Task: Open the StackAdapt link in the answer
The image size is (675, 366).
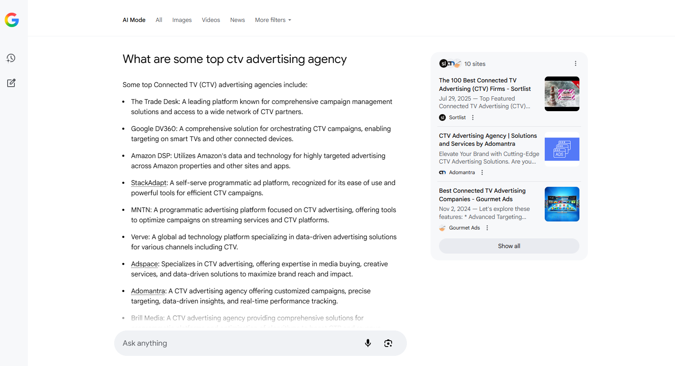Action: (149, 183)
